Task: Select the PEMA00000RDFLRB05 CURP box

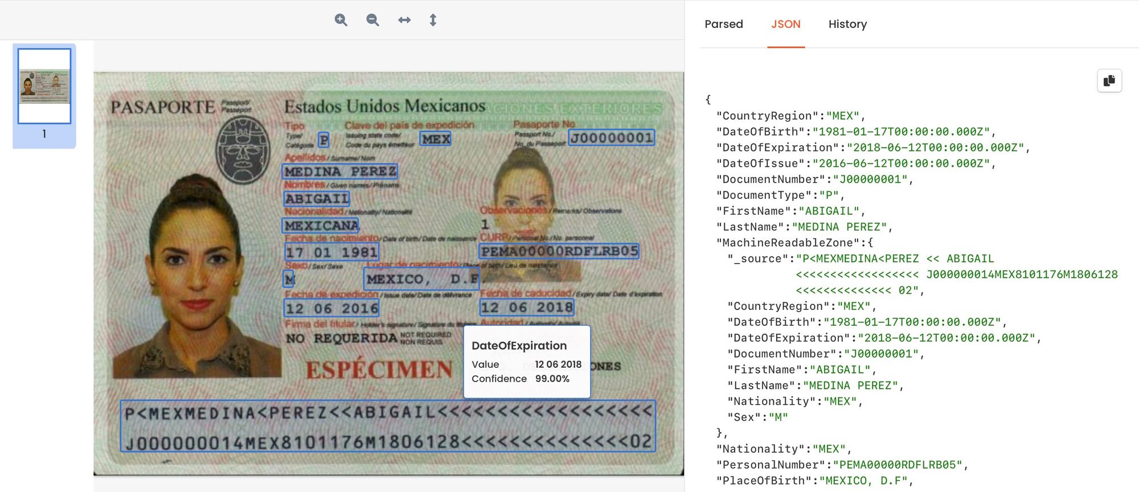Action: click(x=559, y=251)
